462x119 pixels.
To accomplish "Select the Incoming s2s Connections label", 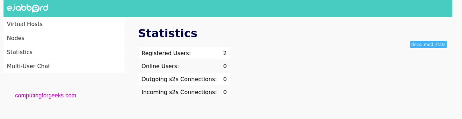I will coord(179,92).
